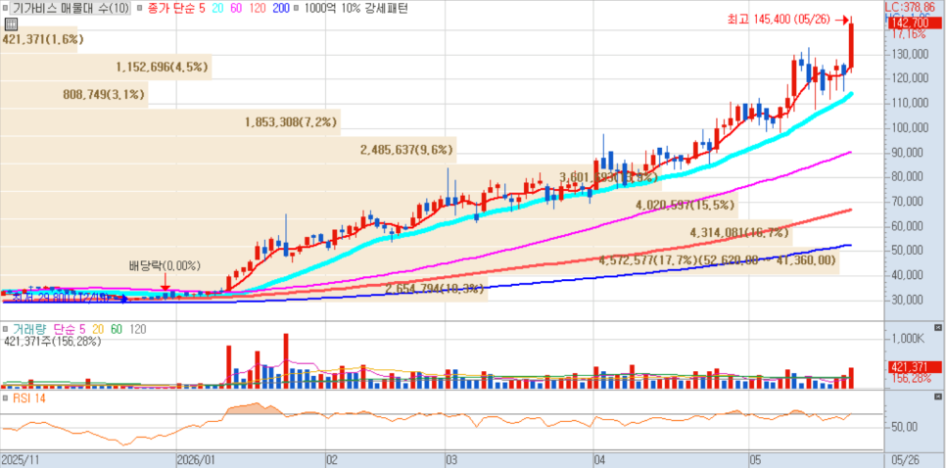Click the square marker before 종가 단순
946x468 pixels.
(139, 9)
